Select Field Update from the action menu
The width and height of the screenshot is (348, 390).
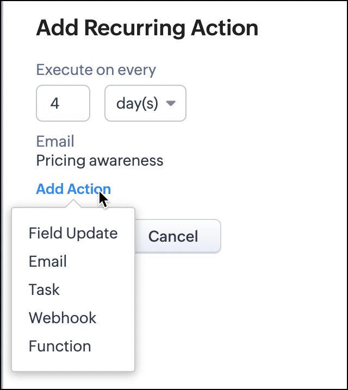point(73,234)
